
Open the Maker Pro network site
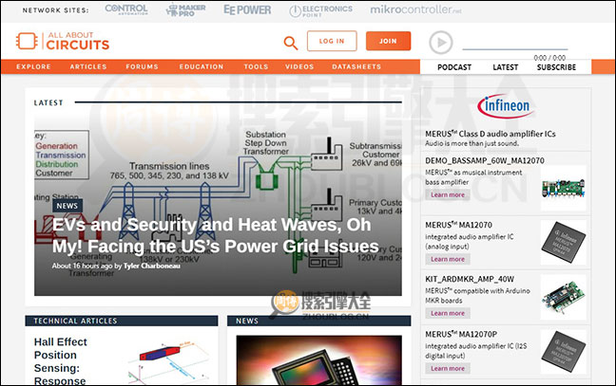click(185, 10)
